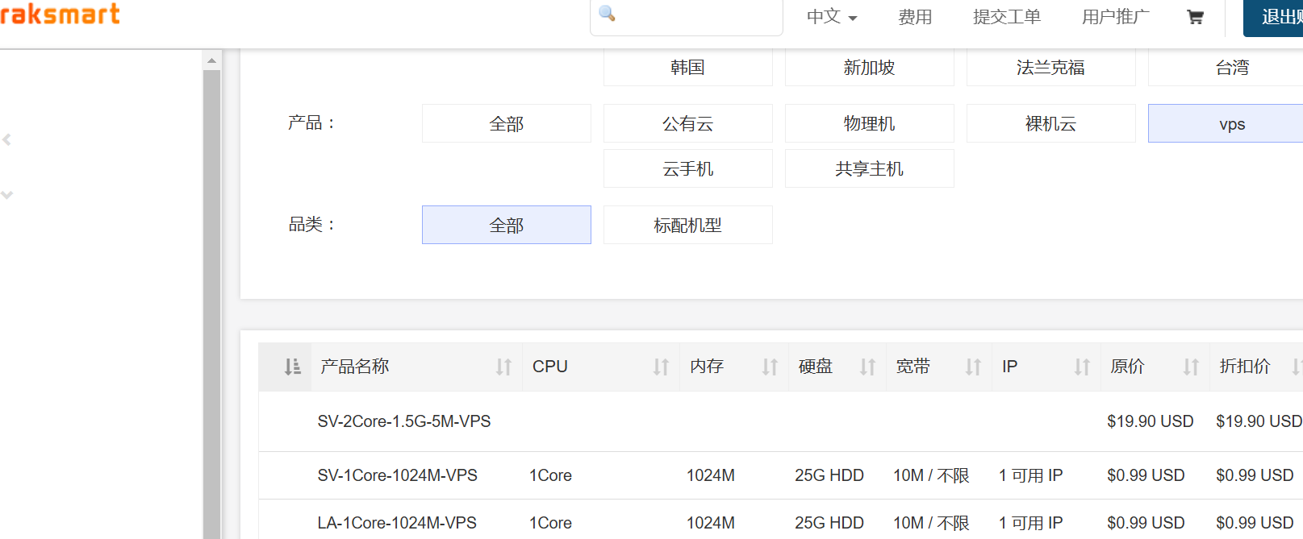The width and height of the screenshot is (1303, 539).
Task: Click the shopping cart icon
Action: tap(1195, 17)
